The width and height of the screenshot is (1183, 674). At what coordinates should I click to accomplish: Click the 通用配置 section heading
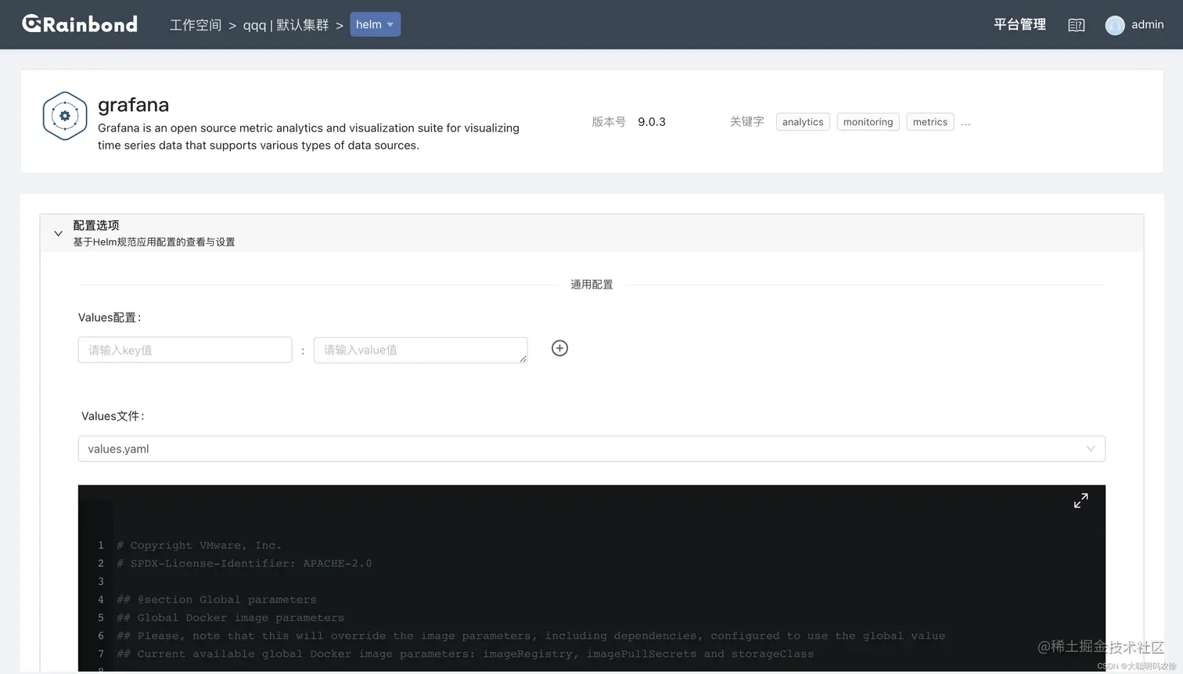[x=591, y=285]
